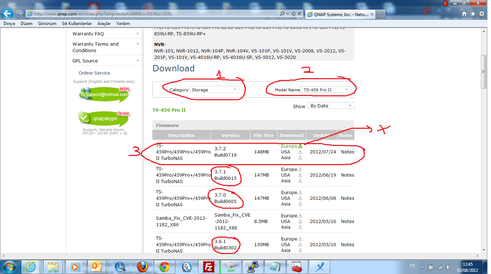
Task: Open Windows Explorer folder in taskbar
Action: click(53, 267)
